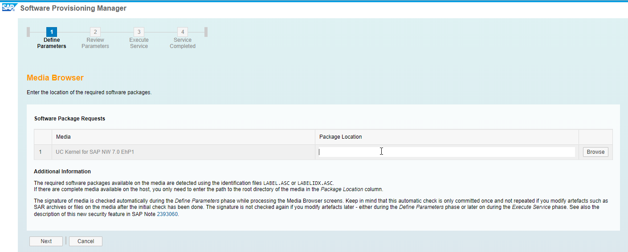Select UC Kernel for SAP NW 7.0 EhP1 cell
Viewport: 628px width, 252px height.
pyautogui.click(x=184, y=152)
